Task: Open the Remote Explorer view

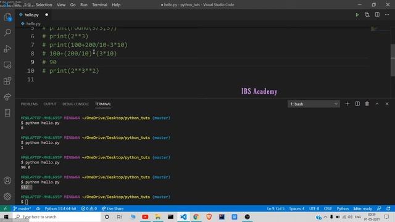Action: (x=7, y=65)
